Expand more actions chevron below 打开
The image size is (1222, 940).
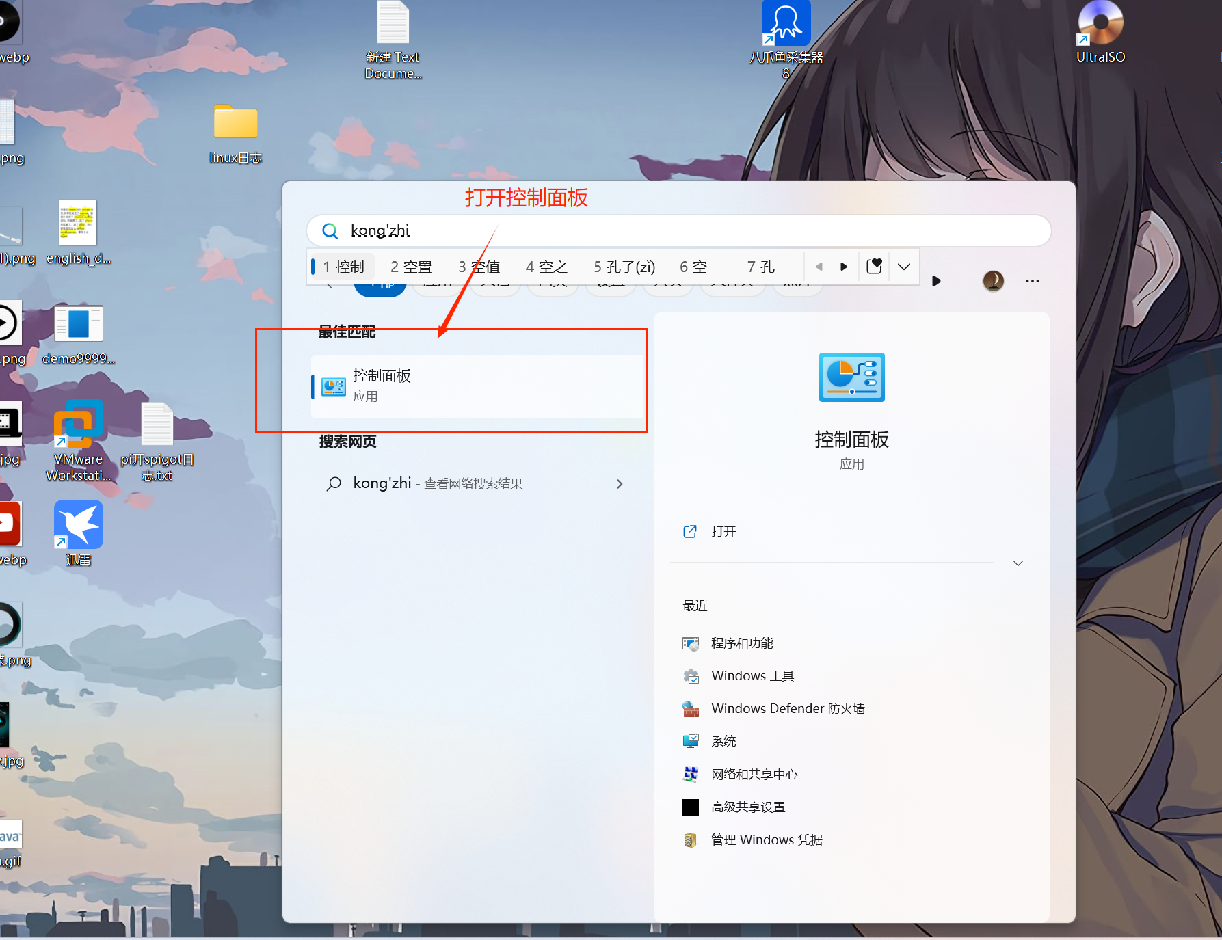(x=1018, y=563)
